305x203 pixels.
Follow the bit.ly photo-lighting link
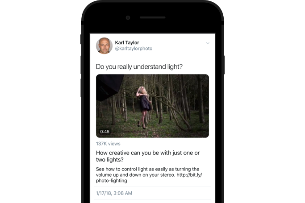[x=189, y=175]
